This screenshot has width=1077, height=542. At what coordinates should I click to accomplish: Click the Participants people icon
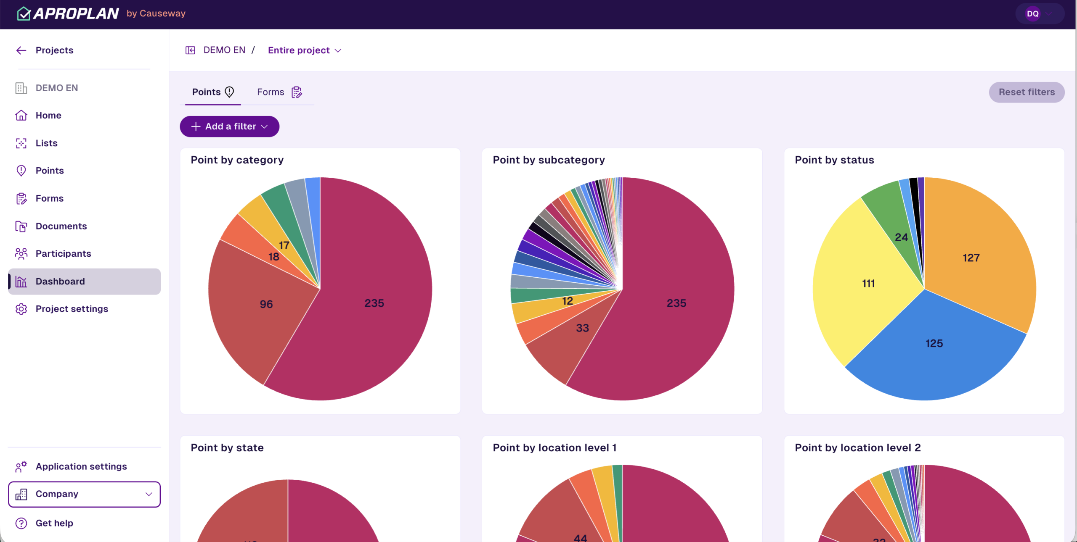click(x=21, y=253)
